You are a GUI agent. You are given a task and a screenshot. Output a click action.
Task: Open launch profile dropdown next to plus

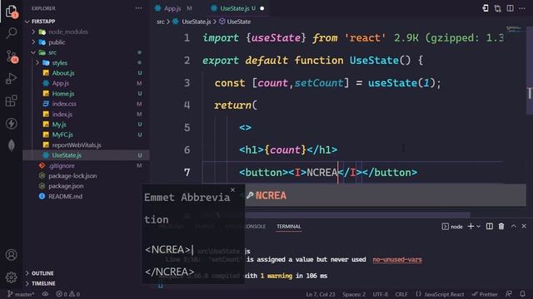coord(478,226)
